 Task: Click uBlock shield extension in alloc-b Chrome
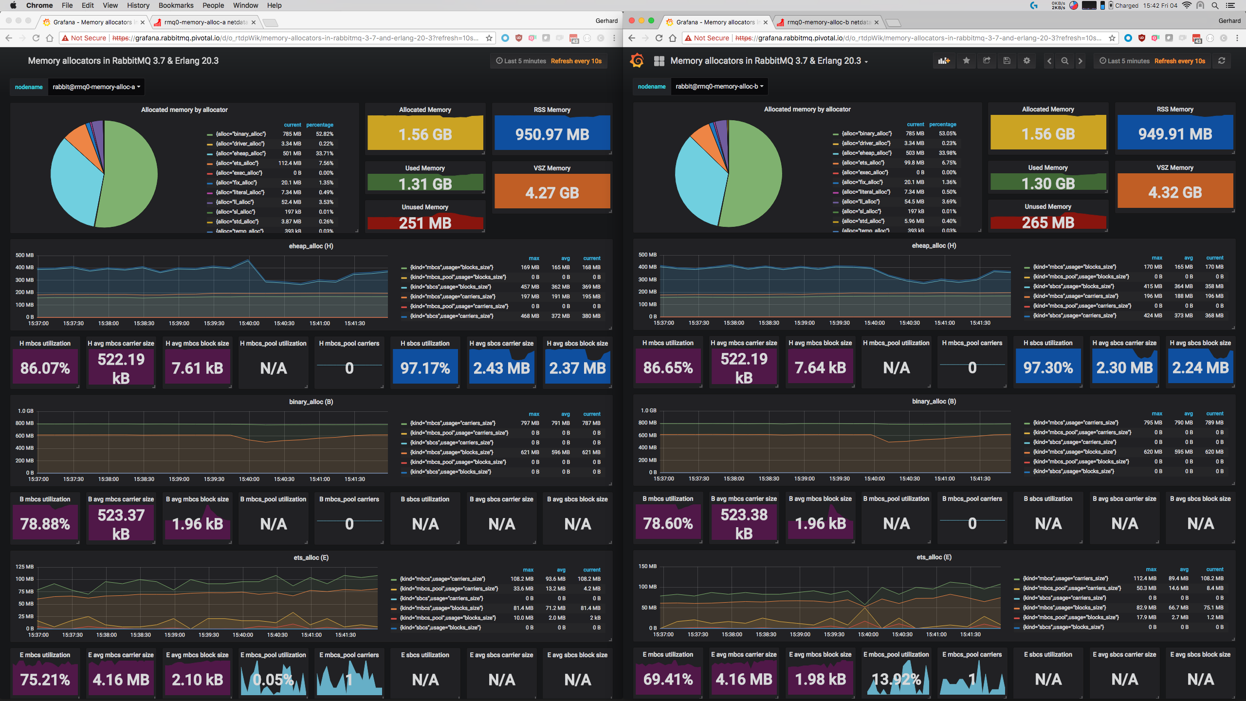[x=1141, y=38]
